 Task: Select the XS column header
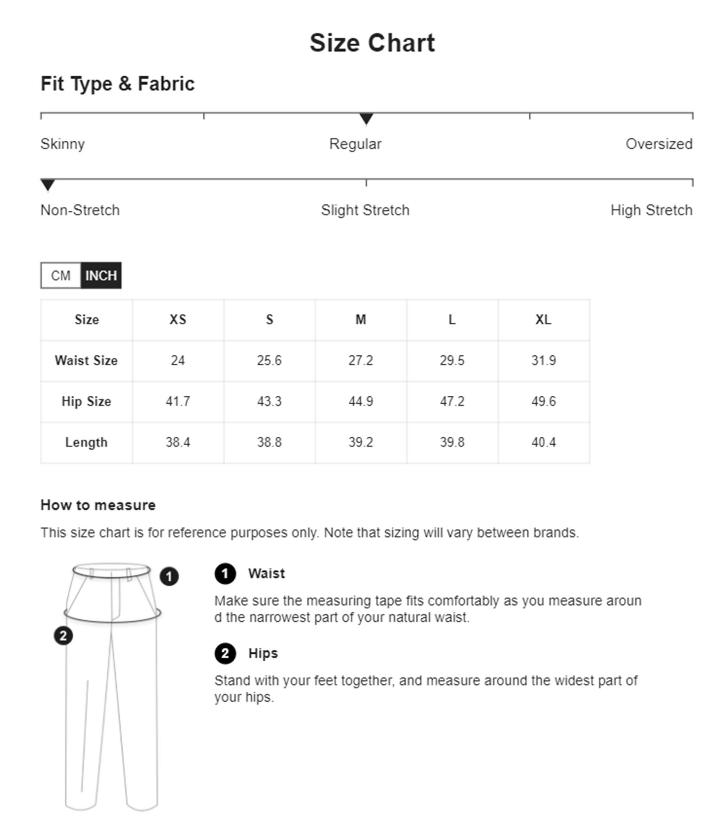click(x=178, y=320)
